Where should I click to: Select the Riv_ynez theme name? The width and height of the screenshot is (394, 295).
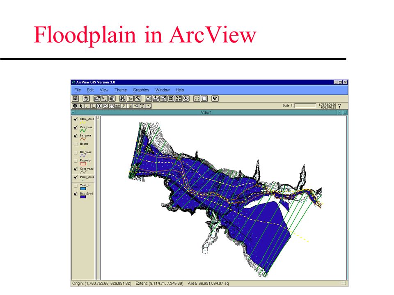pyautogui.click(x=86, y=152)
